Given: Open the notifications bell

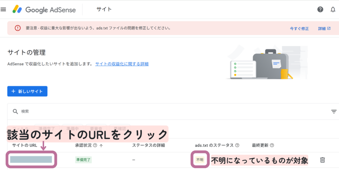Looking at the screenshot, I should (x=333, y=10).
